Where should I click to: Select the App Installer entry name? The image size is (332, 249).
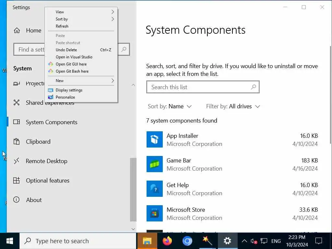point(182,136)
